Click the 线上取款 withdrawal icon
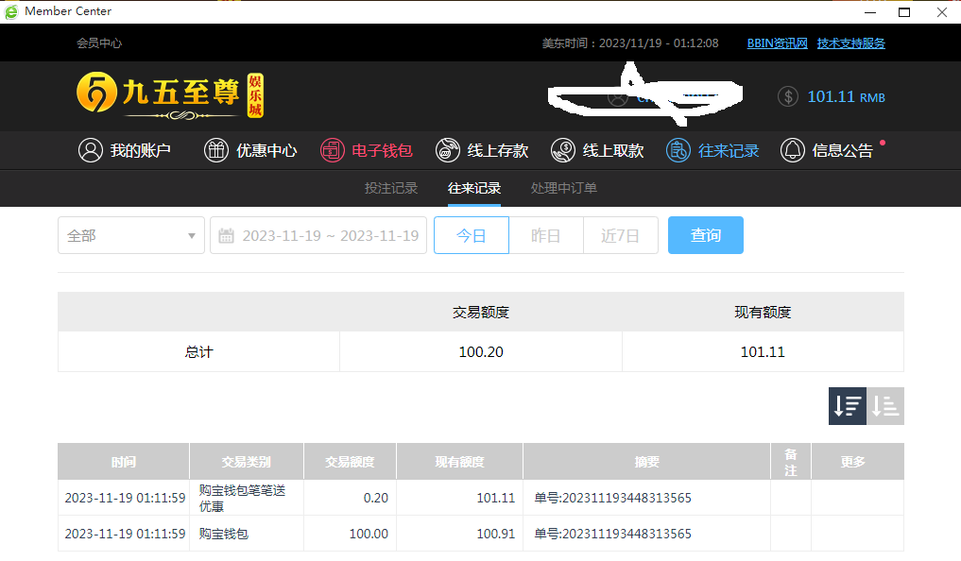This screenshot has height=561, width=961. click(x=562, y=150)
